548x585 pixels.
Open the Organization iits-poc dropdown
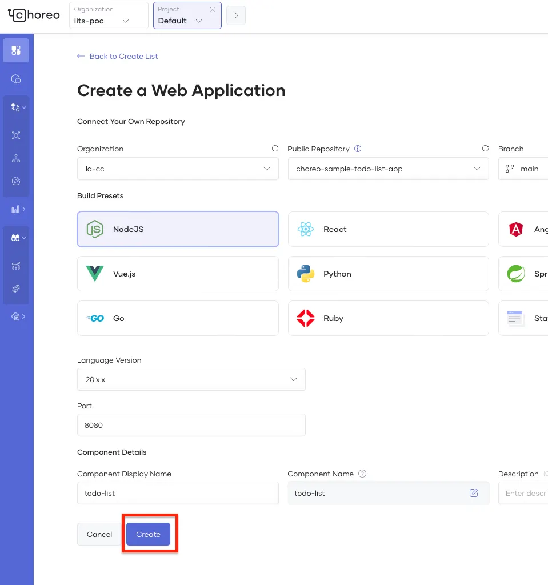pos(109,15)
